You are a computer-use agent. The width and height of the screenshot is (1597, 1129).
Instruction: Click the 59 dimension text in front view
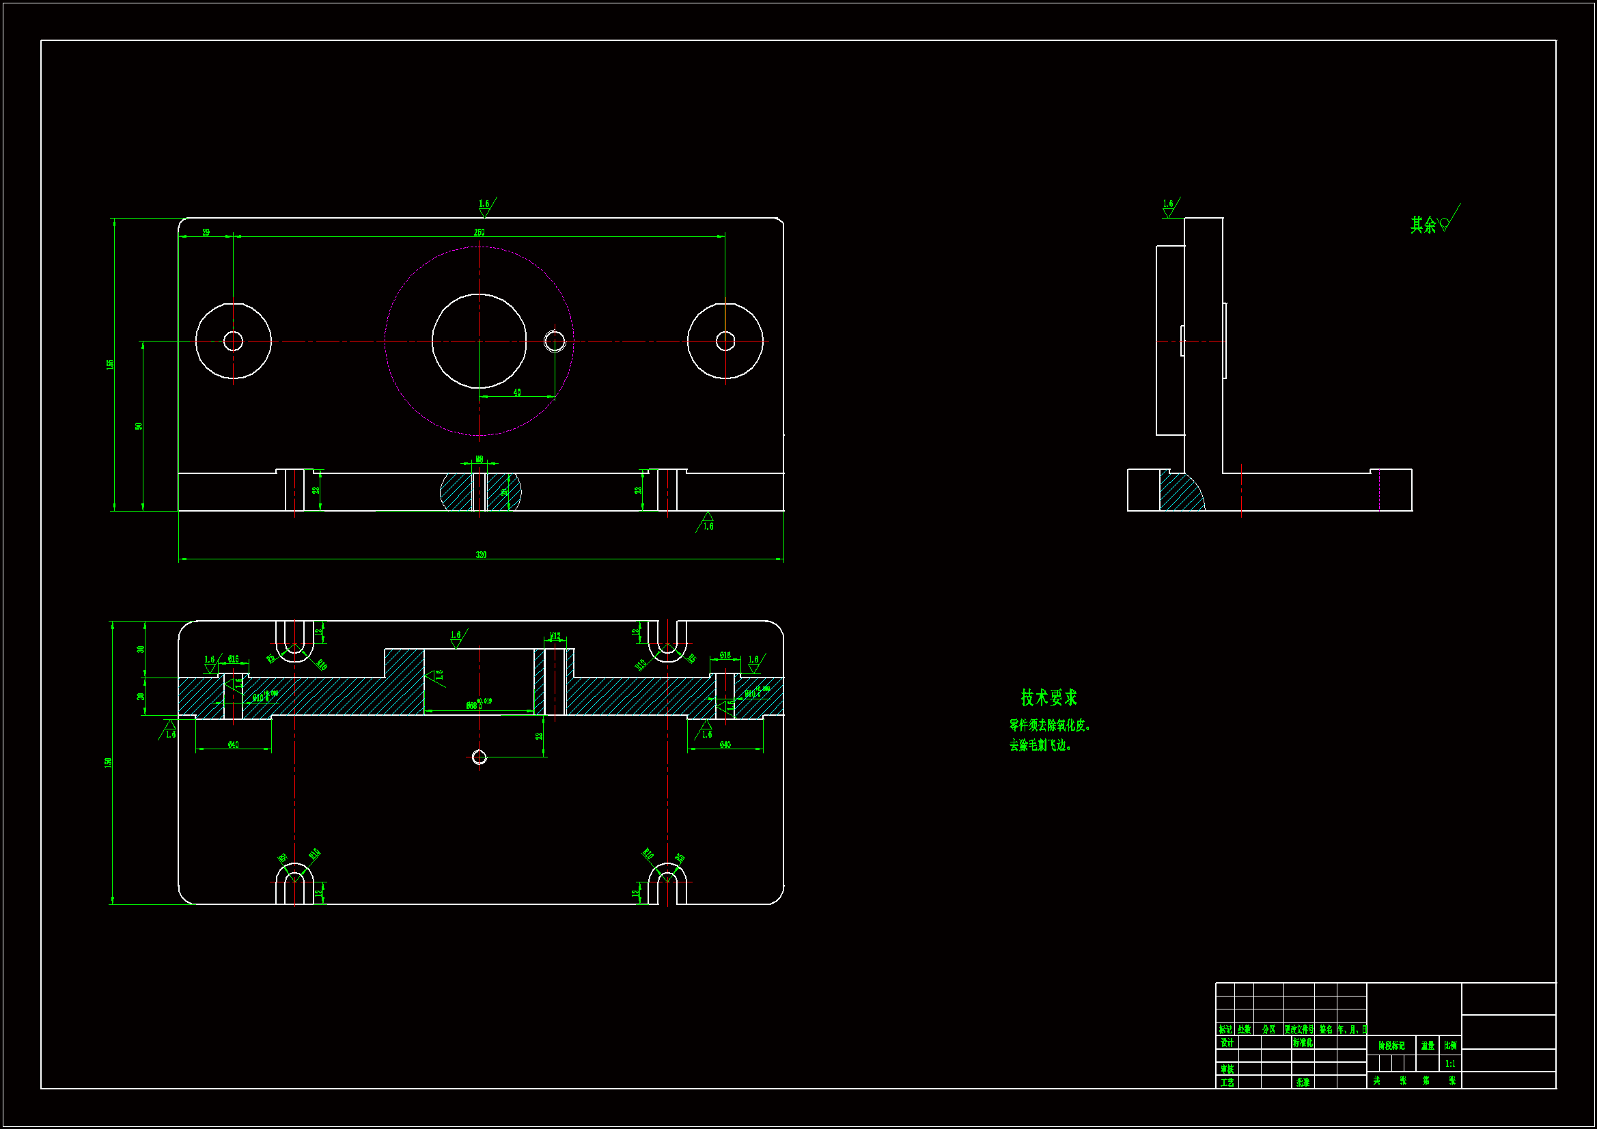pos(206,232)
